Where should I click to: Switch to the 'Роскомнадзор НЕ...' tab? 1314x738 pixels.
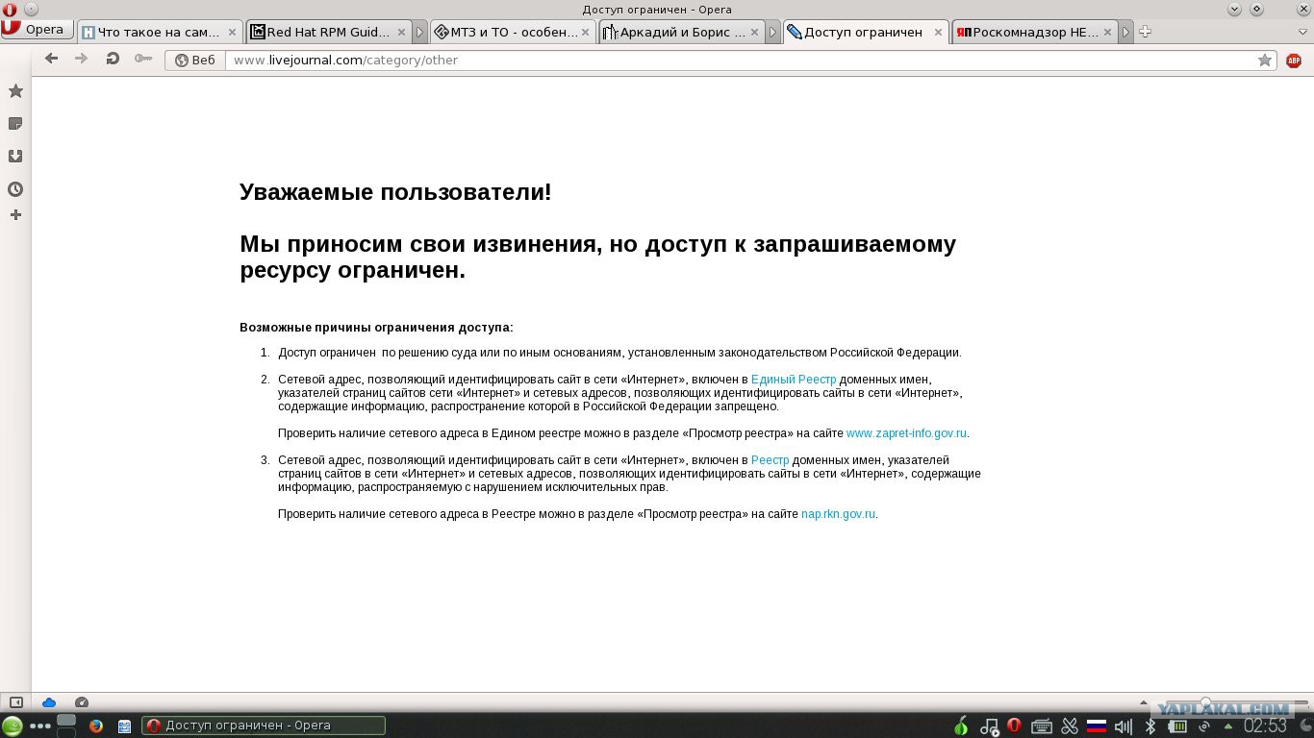1034,32
